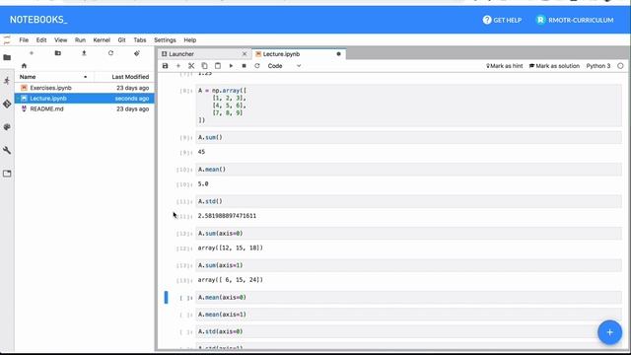Click the A.std() code cell
The height and width of the screenshot is (355, 631).
[x=408, y=201]
